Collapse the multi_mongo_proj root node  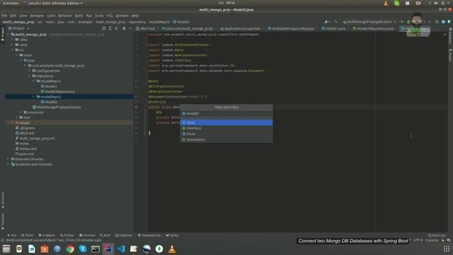(x=8, y=35)
